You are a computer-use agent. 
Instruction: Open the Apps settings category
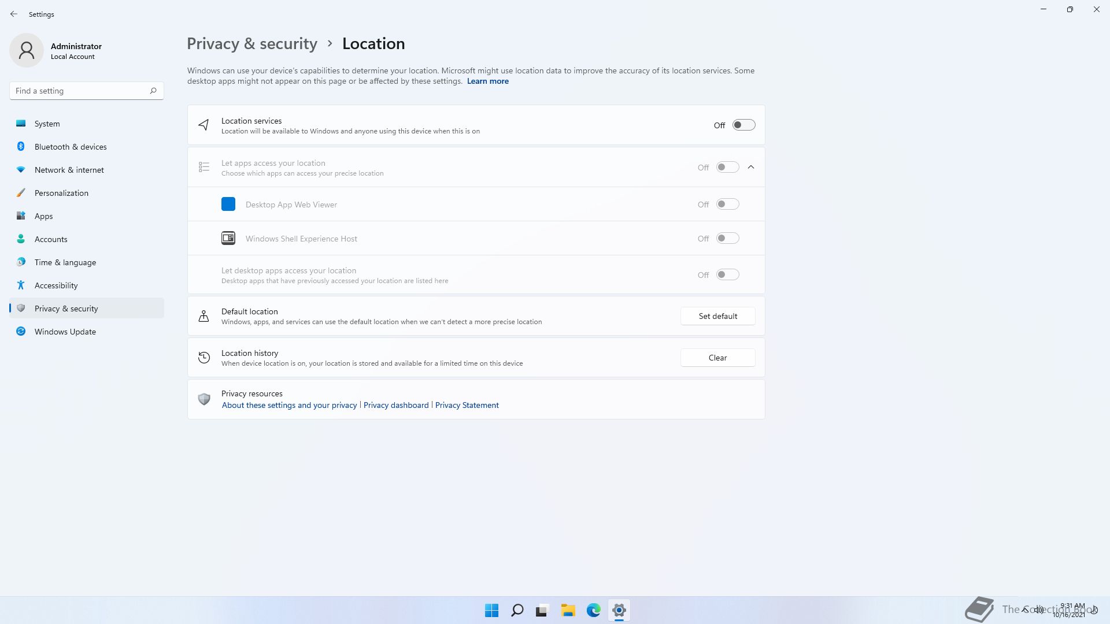(87, 216)
